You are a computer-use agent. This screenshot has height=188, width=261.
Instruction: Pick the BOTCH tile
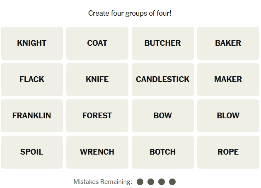pyautogui.click(x=163, y=152)
